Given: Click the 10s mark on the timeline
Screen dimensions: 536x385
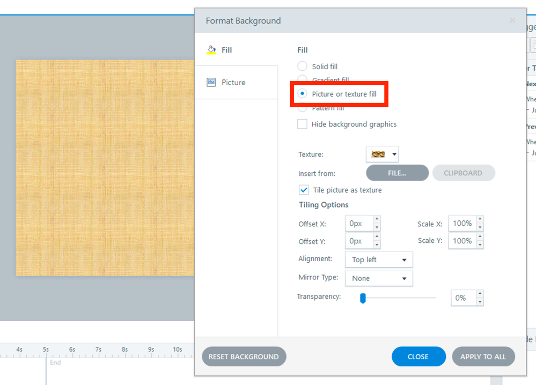Looking at the screenshot, I should click(x=178, y=350).
